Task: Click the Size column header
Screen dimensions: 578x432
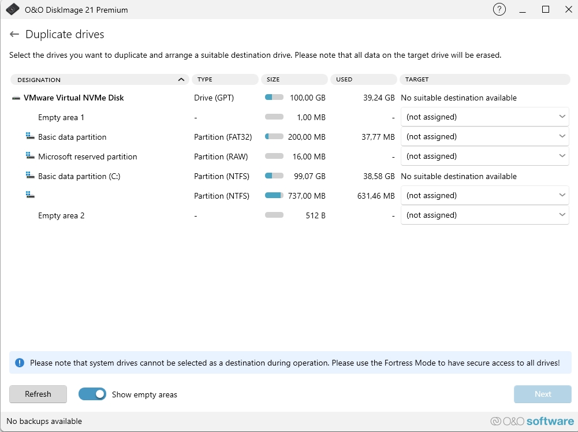Action: (x=294, y=80)
